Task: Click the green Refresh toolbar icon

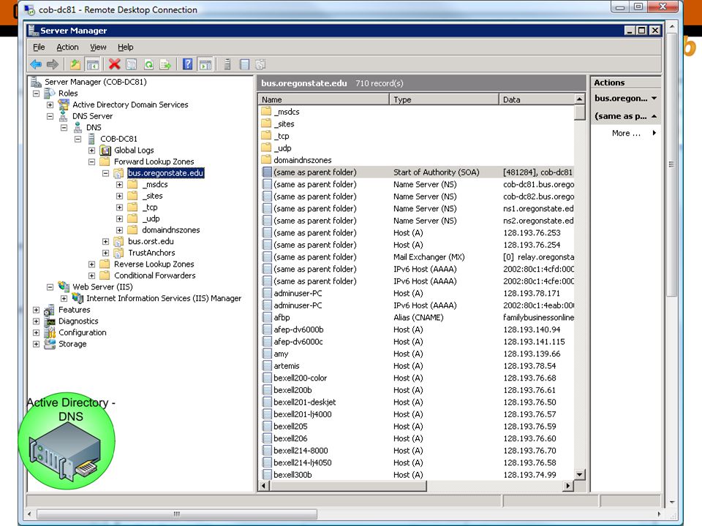Action: [x=148, y=64]
